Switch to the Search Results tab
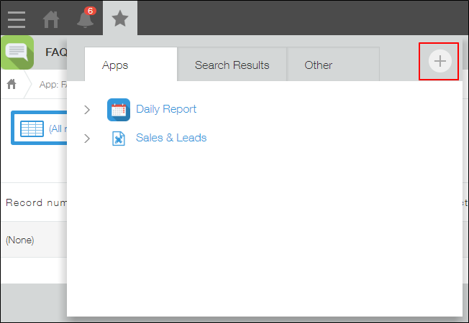This screenshot has height=323, width=469. point(232,65)
